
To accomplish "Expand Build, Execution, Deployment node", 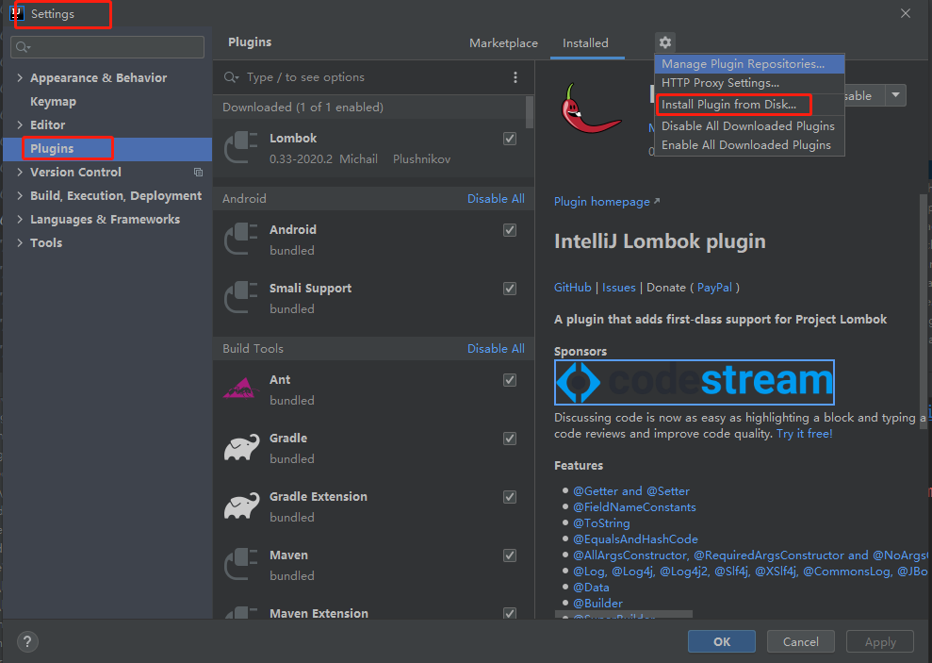I will pyautogui.click(x=20, y=195).
